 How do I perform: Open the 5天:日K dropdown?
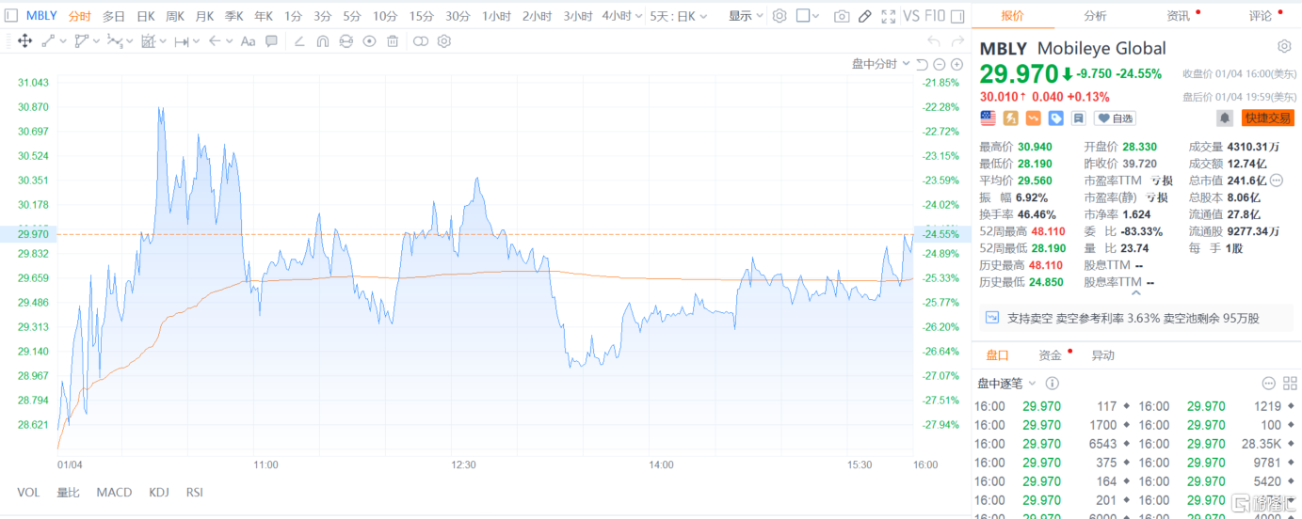tap(678, 16)
